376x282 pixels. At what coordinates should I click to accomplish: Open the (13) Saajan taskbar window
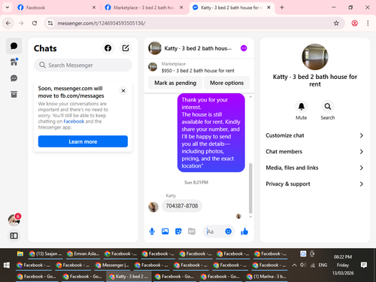[45, 254]
